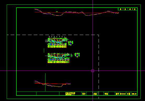The height and width of the screenshot is (101, 145).
Task: Click the total pages cell top right
Action: (x=133, y=9)
